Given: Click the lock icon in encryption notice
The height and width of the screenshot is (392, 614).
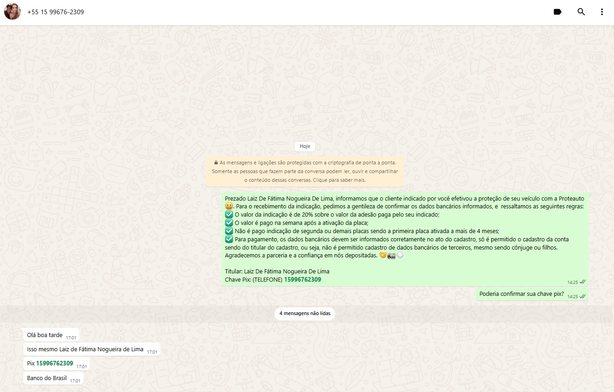Looking at the screenshot, I should (x=216, y=163).
